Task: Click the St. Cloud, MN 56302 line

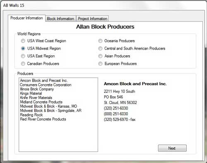Action: [120, 103]
